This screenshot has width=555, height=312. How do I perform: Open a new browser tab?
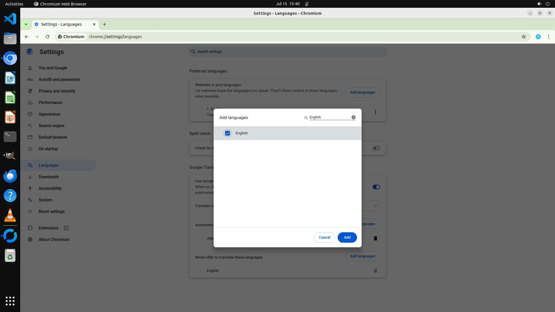(x=105, y=24)
